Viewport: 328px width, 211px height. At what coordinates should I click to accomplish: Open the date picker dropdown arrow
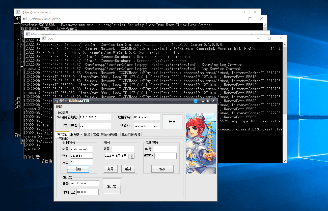[x=131, y=156]
